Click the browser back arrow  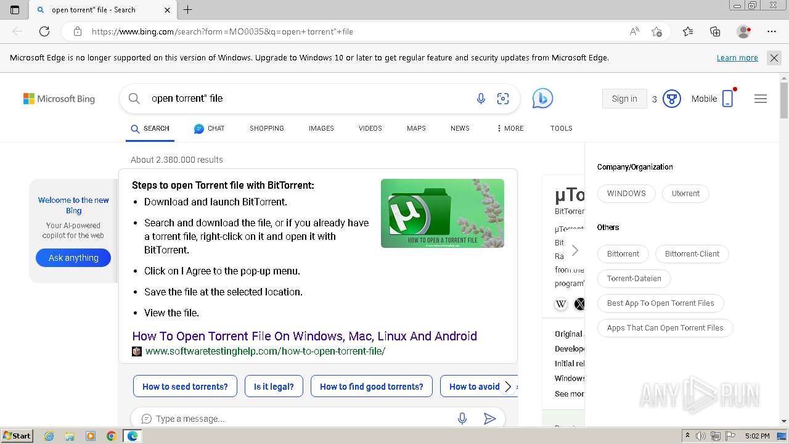(17, 31)
